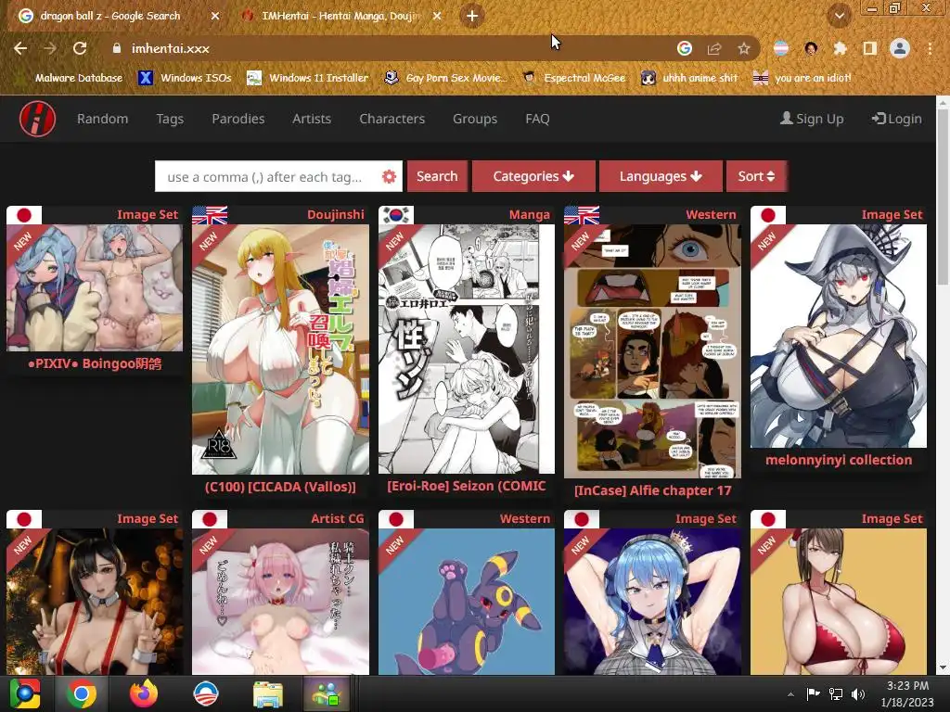Viewport: 950px width, 712px height.
Task: Click the Google icon in the address bar
Action: point(685,48)
